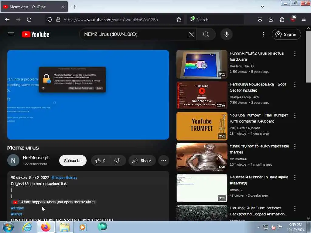Open options for 'Glowing Silver Dust Particles' video
The image size is (311, 233).
coord(295,208)
